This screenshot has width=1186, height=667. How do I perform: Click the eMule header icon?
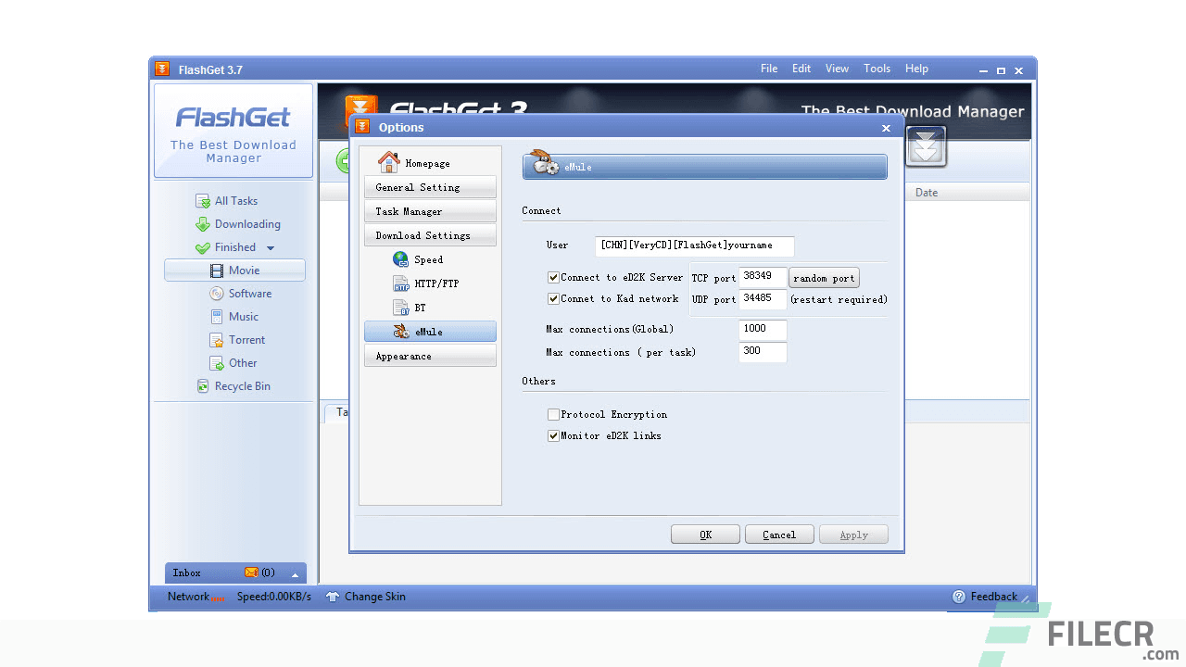coord(547,164)
